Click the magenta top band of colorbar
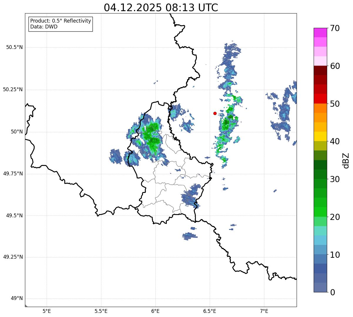The image size is (353, 317). tap(320, 33)
